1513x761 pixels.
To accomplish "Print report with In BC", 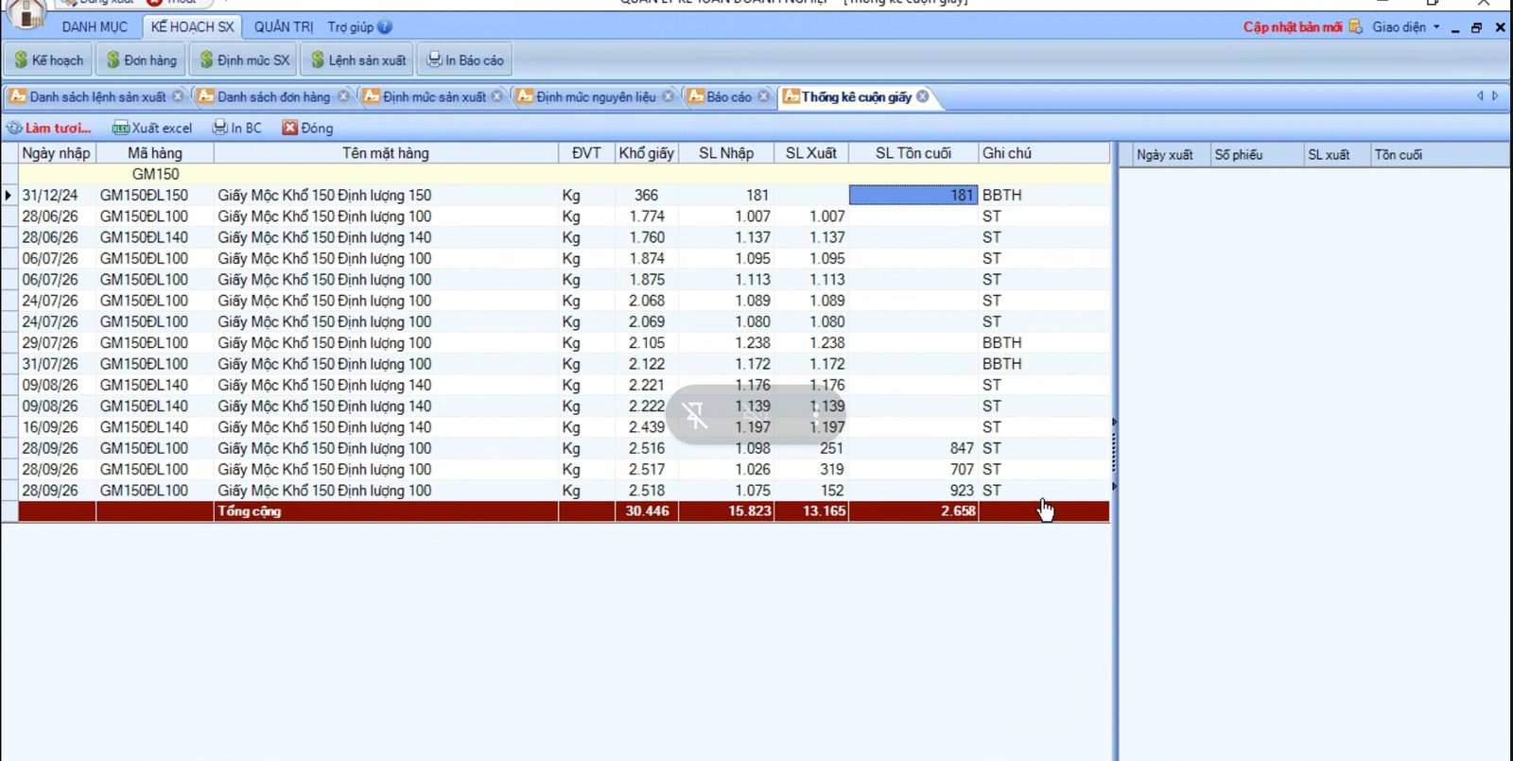I will pos(236,128).
